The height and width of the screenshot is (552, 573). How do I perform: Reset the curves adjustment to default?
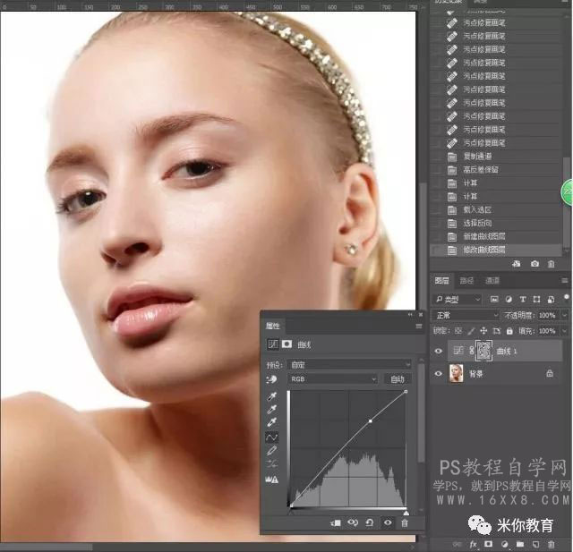pos(370,522)
